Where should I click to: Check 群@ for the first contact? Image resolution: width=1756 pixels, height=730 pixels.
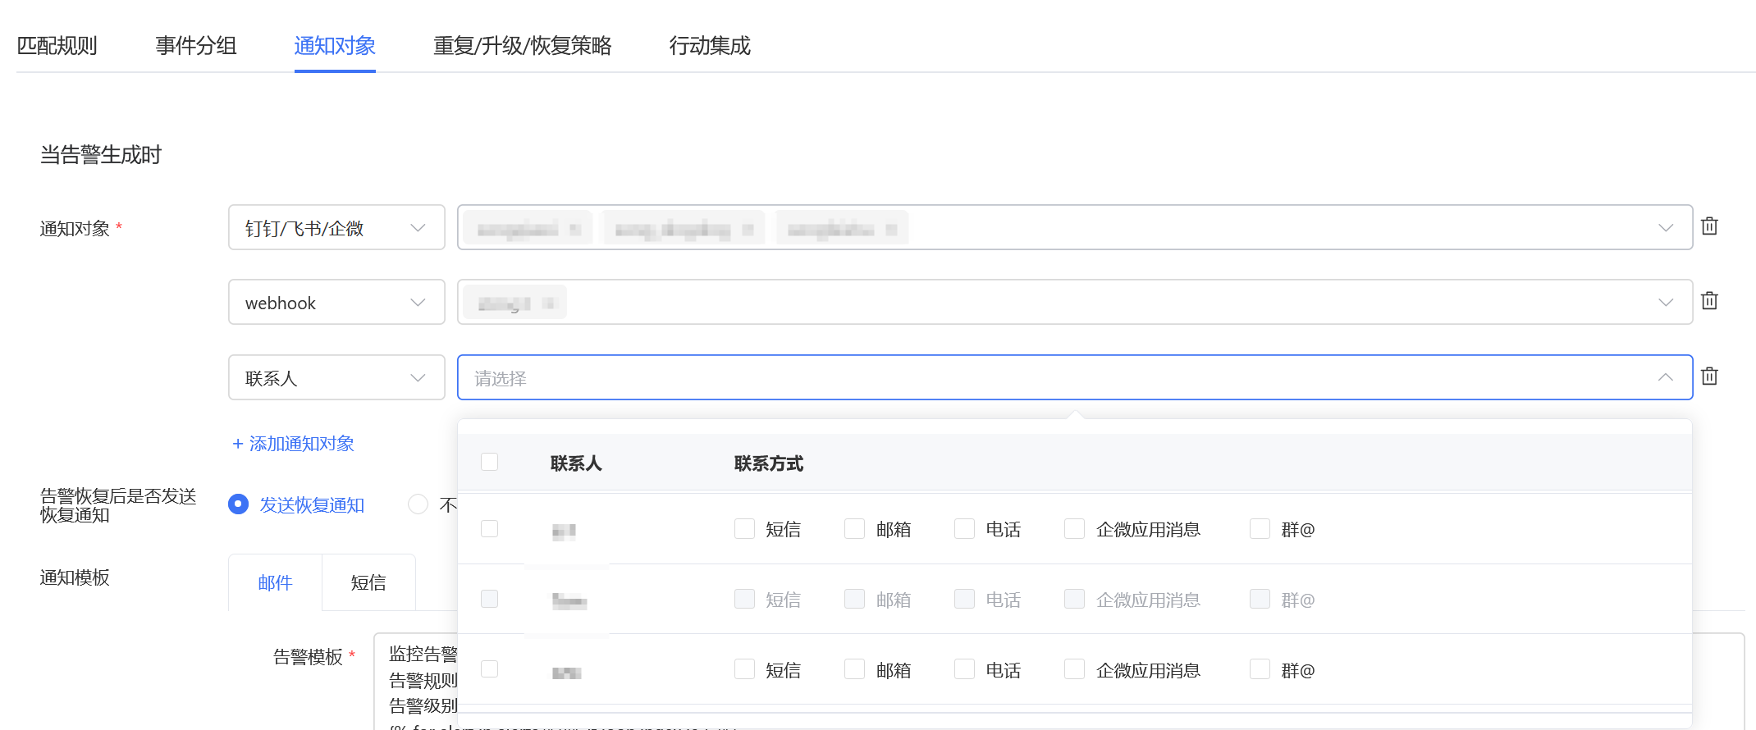(1260, 529)
